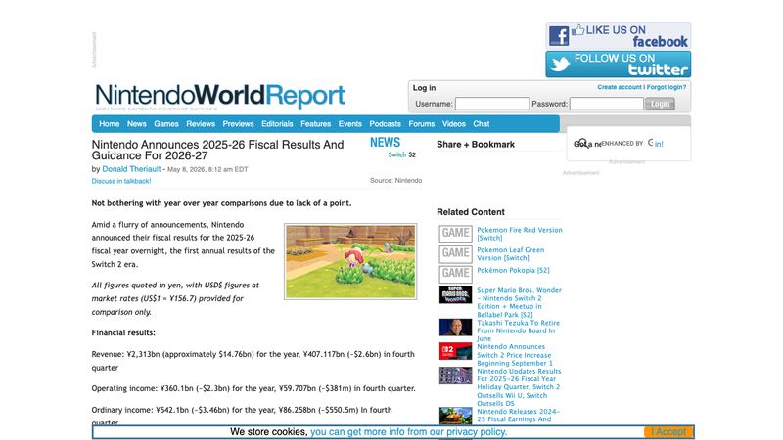Click the Source: Nintendo text
Image resolution: width=783 pixels, height=440 pixels.
[396, 181]
